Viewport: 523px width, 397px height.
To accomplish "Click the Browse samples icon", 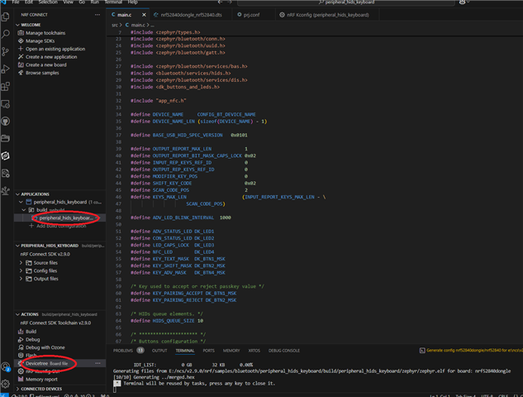I will tap(21, 73).
